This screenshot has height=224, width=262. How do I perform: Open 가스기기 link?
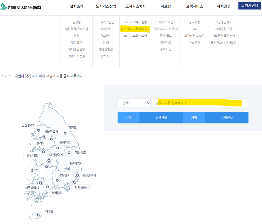tap(194, 43)
